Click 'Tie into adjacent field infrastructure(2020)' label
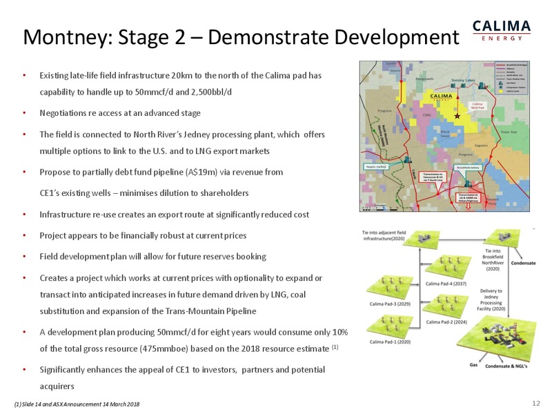Viewport: 552px width, 414px height. pyautogui.click(x=384, y=235)
